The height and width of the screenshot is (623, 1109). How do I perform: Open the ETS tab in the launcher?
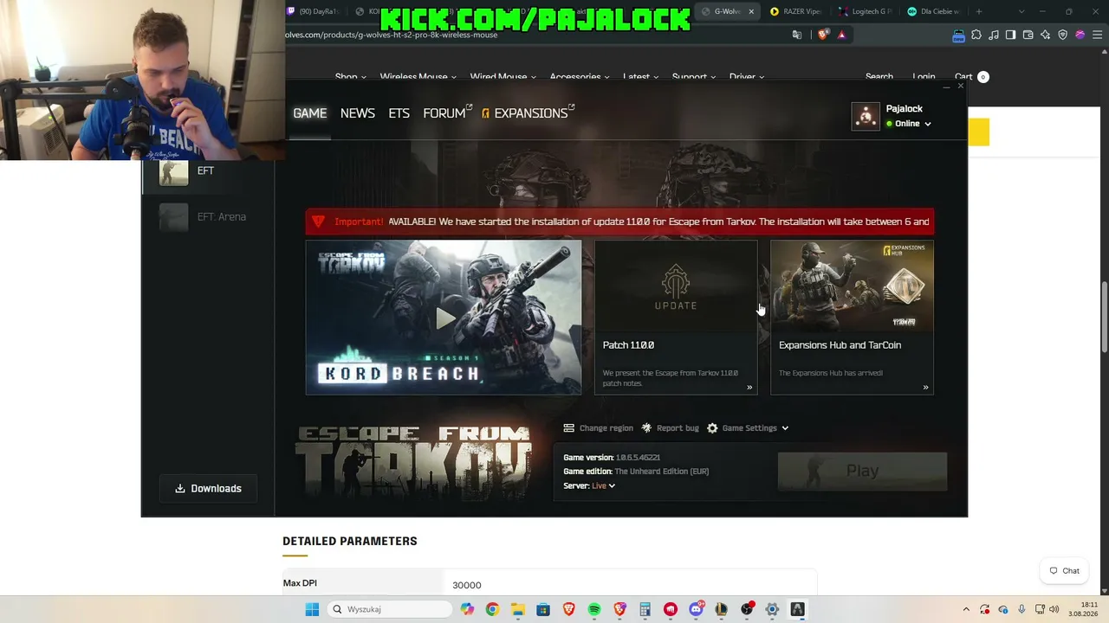[x=399, y=113]
